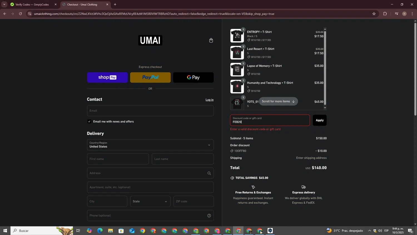The image size is (417, 235).
Task: Uncheck Email me with news and offers
Action: [89, 121]
